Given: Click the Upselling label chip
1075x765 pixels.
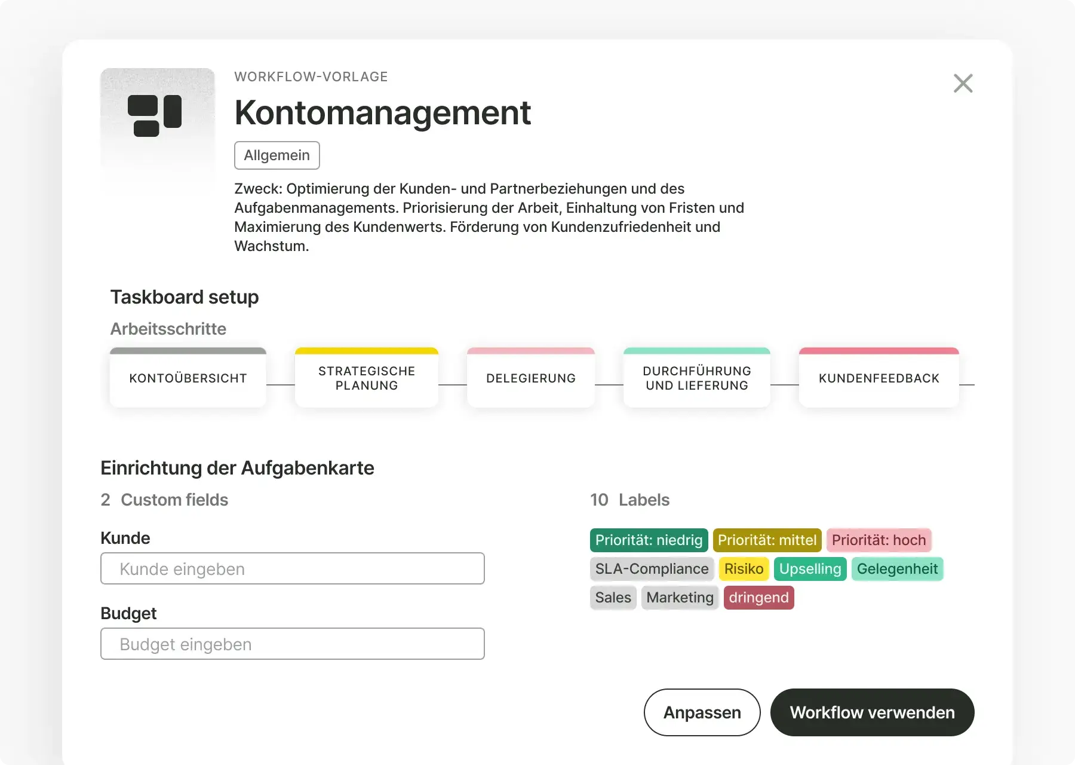Looking at the screenshot, I should coord(810,569).
